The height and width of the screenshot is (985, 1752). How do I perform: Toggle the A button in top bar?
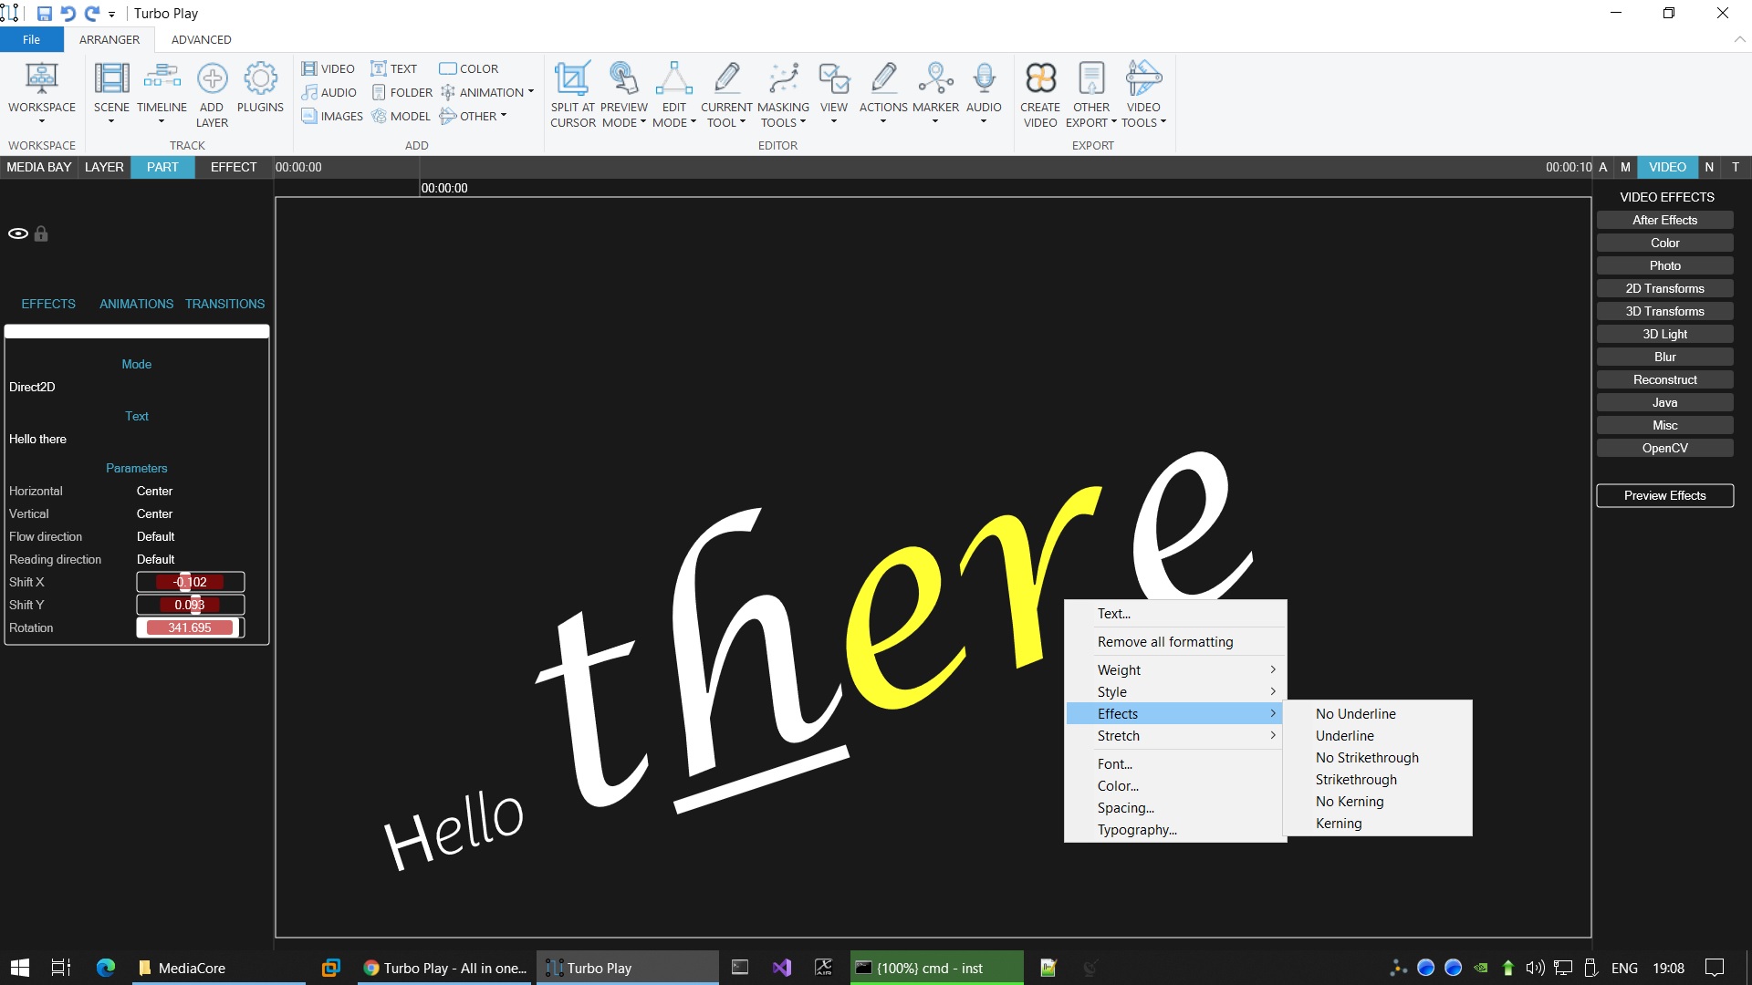point(1603,167)
